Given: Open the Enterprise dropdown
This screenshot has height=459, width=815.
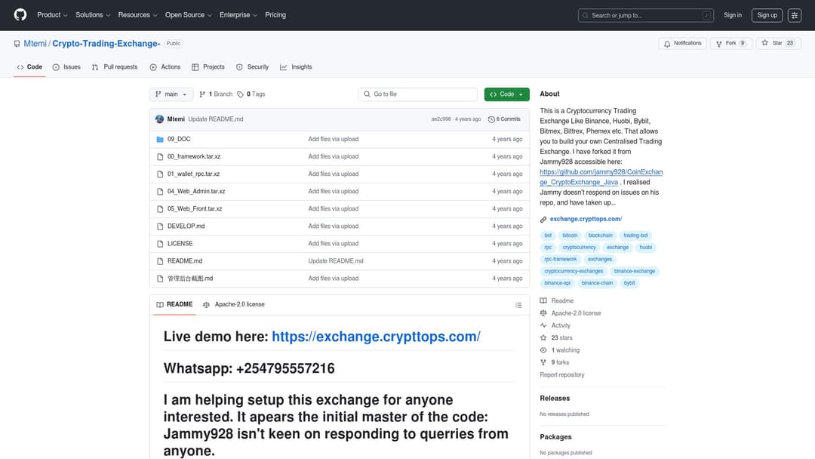Looking at the screenshot, I should click(238, 15).
